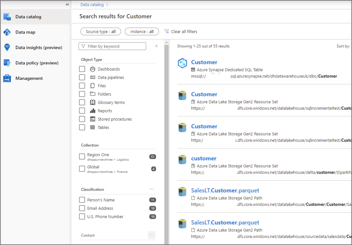Click the 'Azure Synapse Dedicated SQL Table' text
This screenshot has width=352, height=245.
pyautogui.click(x=230, y=70)
